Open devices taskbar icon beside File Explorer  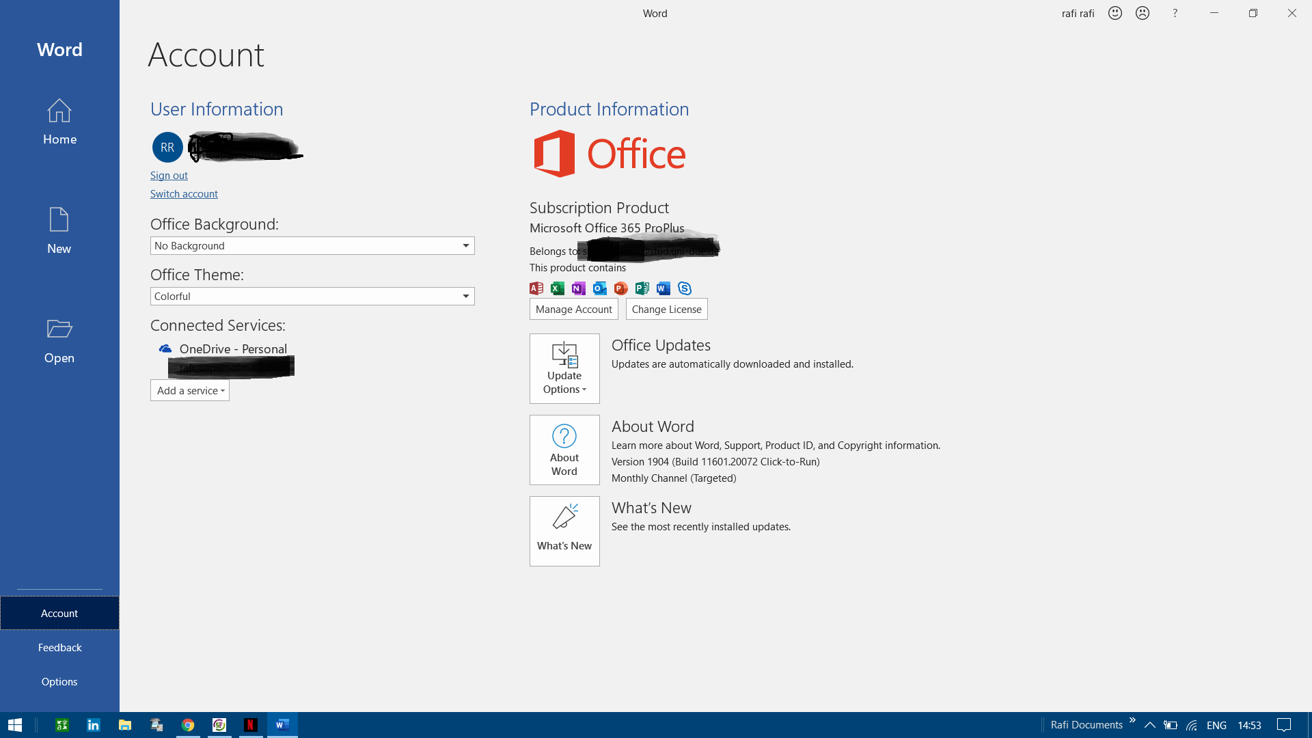click(156, 725)
